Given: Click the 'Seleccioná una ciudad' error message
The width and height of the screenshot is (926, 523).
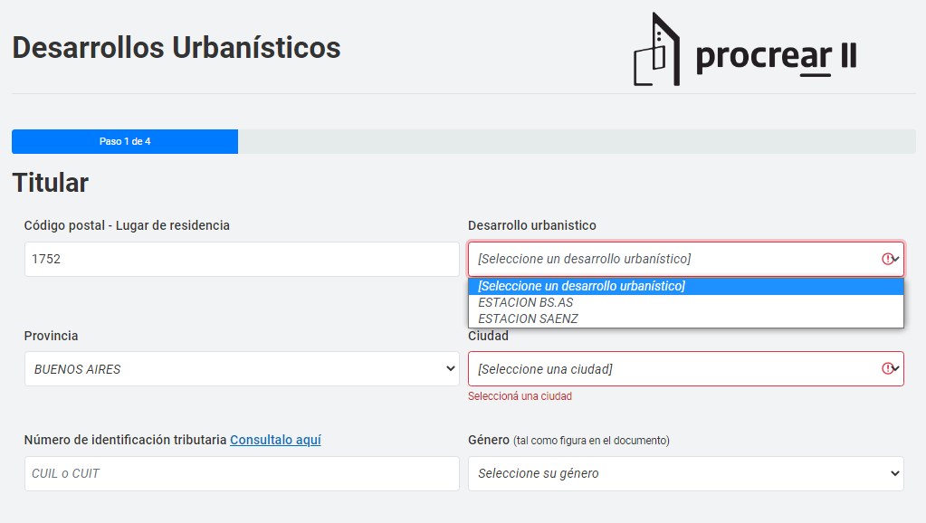Looking at the screenshot, I should (520, 396).
